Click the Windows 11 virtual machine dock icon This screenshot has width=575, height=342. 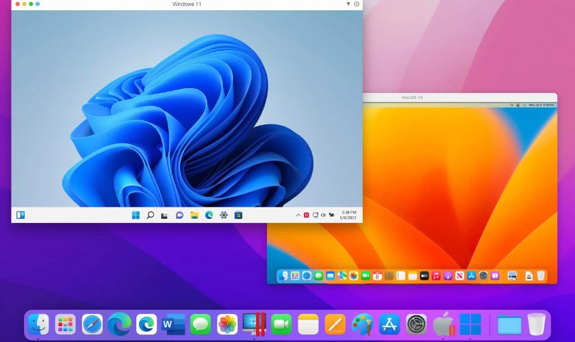click(x=470, y=324)
